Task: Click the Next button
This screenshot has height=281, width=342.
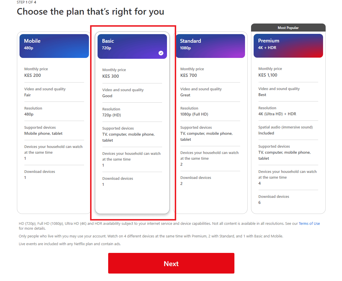Action: (x=171, y=263)
